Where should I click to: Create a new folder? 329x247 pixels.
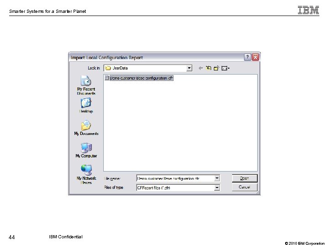pyautogui.click(x=216, y=68)
